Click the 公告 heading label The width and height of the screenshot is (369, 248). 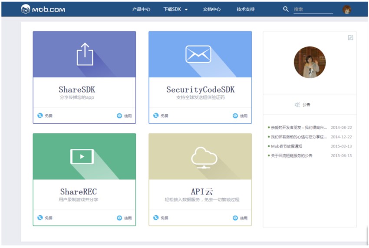click(306, 105)
